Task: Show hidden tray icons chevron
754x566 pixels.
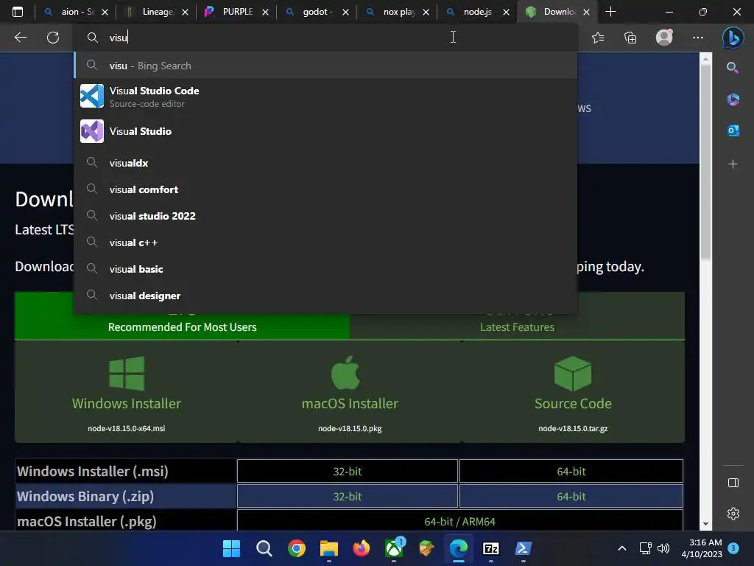Action: 621,548
